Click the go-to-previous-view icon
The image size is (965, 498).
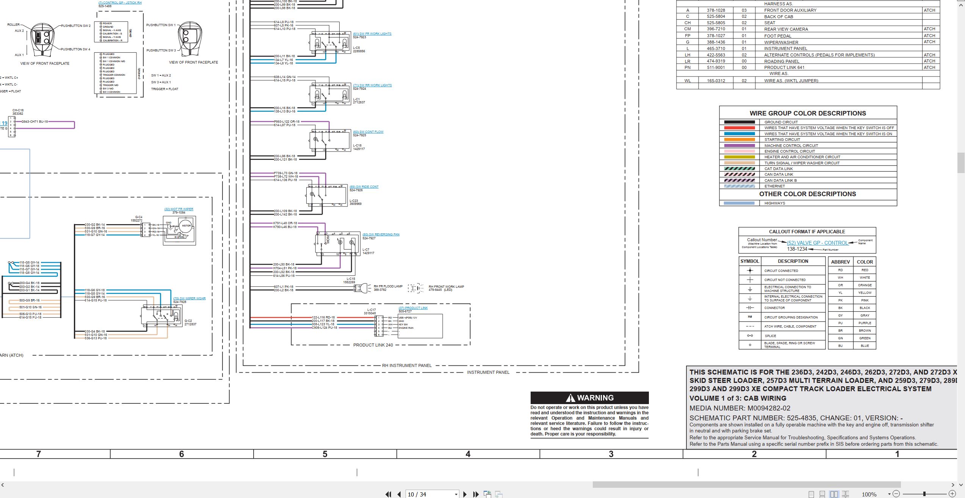point(487,494)
